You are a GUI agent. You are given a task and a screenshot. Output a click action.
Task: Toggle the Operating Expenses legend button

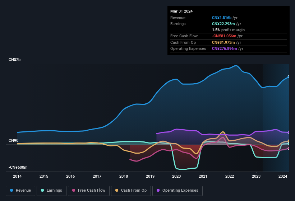(x=178, y=191)
